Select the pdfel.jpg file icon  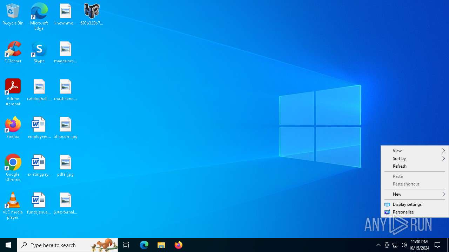(x=66, y=166)
